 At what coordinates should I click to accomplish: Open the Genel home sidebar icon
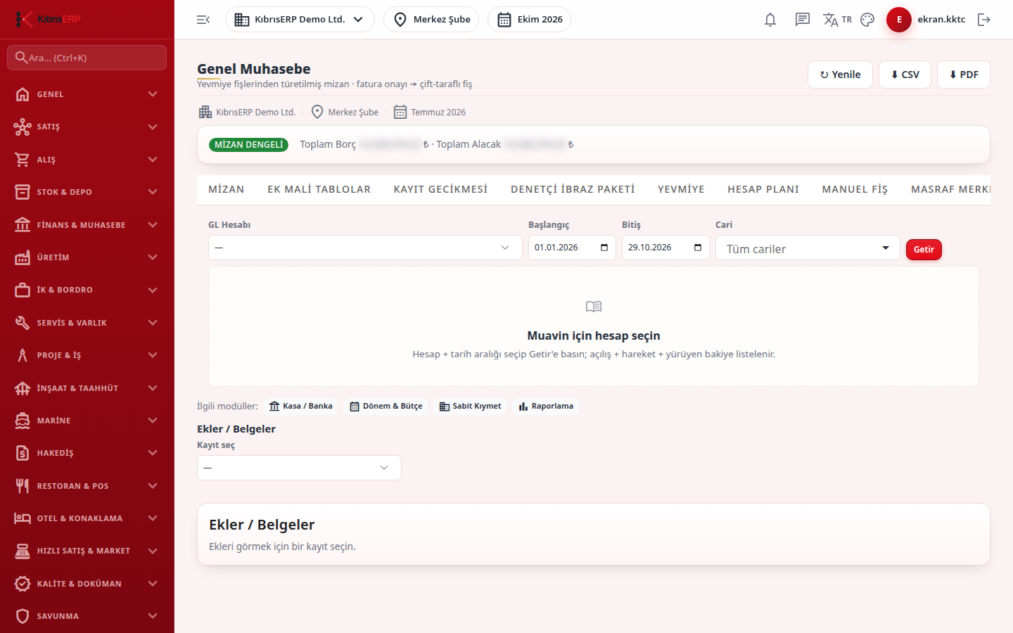pyautogui.click(x=23, y=94)
